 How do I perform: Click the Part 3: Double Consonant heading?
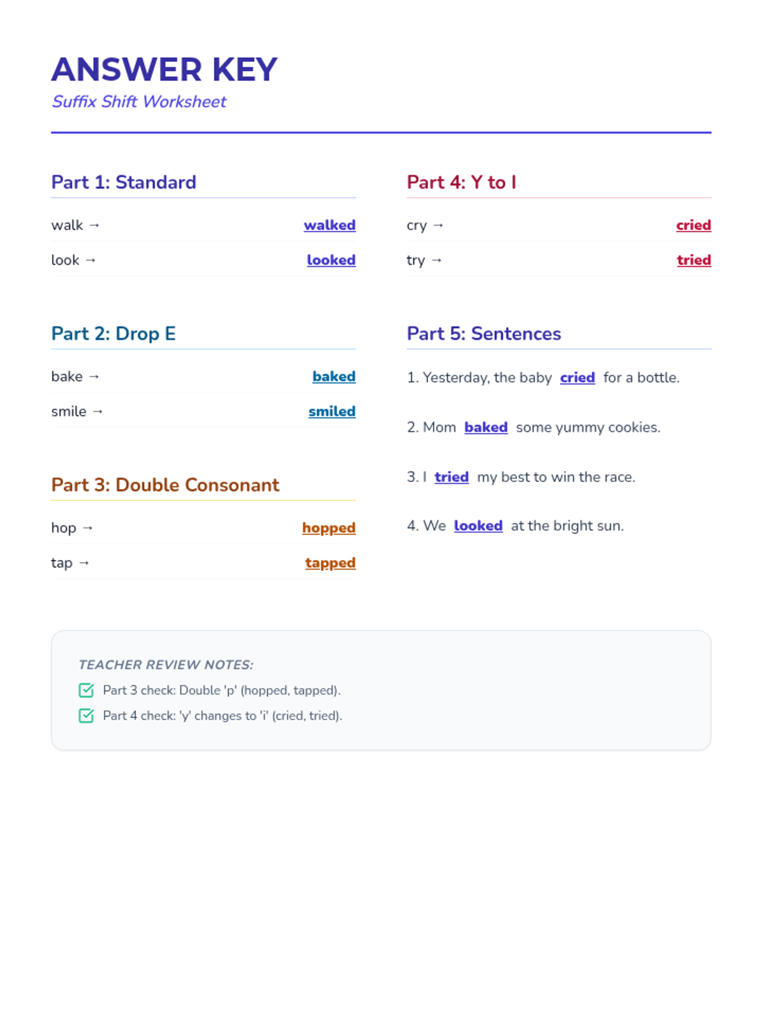(165, 485)
